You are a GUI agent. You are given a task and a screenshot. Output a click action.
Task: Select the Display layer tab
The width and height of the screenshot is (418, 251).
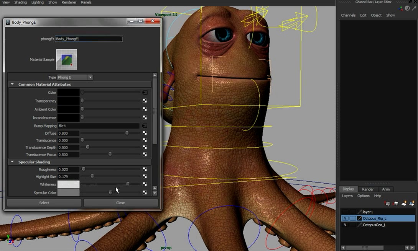point(348,189)
